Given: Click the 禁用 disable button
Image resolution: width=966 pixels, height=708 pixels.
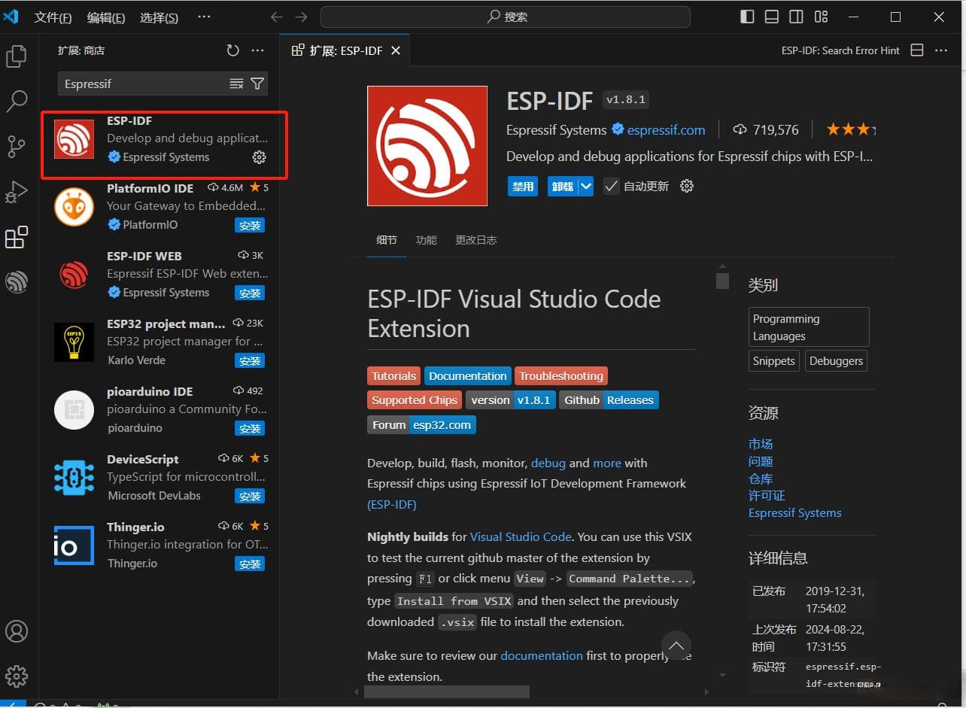Looking at the screenshot, I should (x=523, y=186).
